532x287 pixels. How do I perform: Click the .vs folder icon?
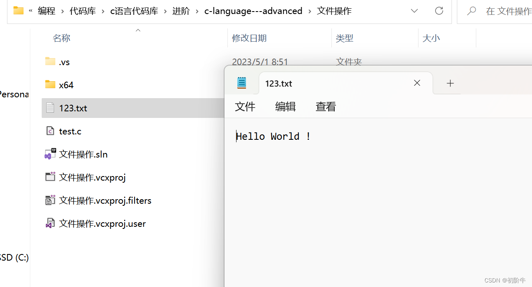[50, 61]
